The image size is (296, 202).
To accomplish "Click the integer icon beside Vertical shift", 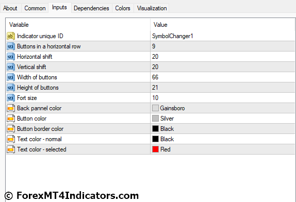I will 10,67.
